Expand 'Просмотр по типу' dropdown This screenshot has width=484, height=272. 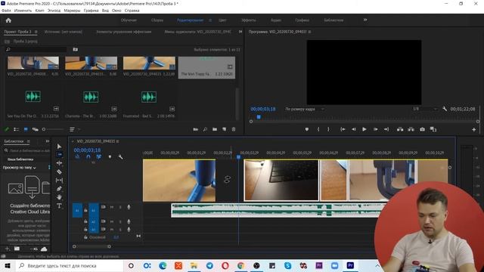pos(20,168)
